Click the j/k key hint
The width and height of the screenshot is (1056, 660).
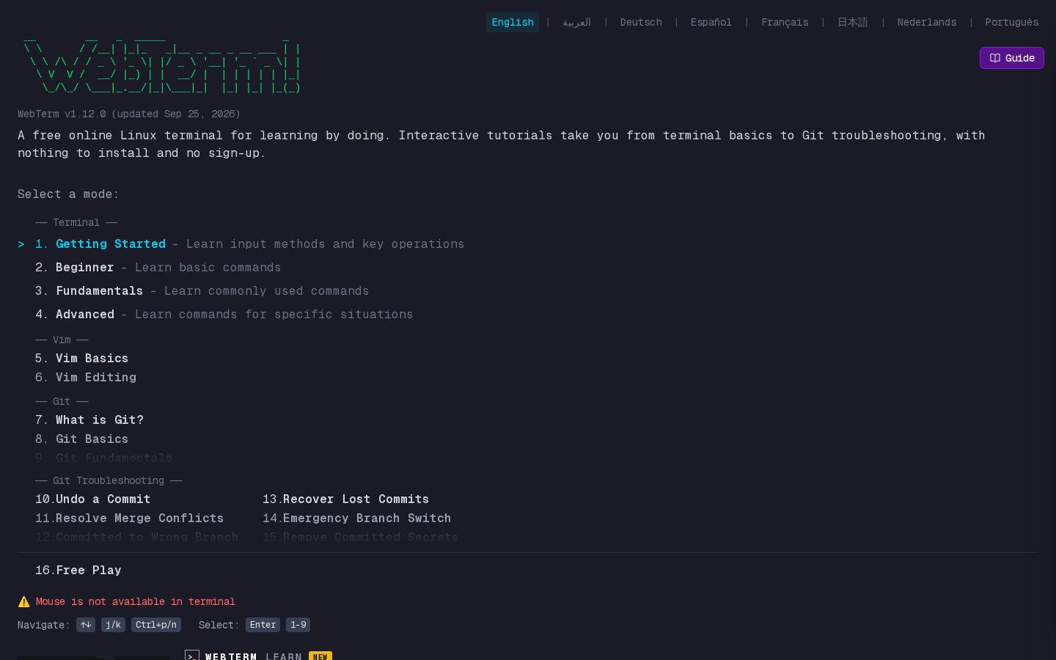tap(113, 625)
